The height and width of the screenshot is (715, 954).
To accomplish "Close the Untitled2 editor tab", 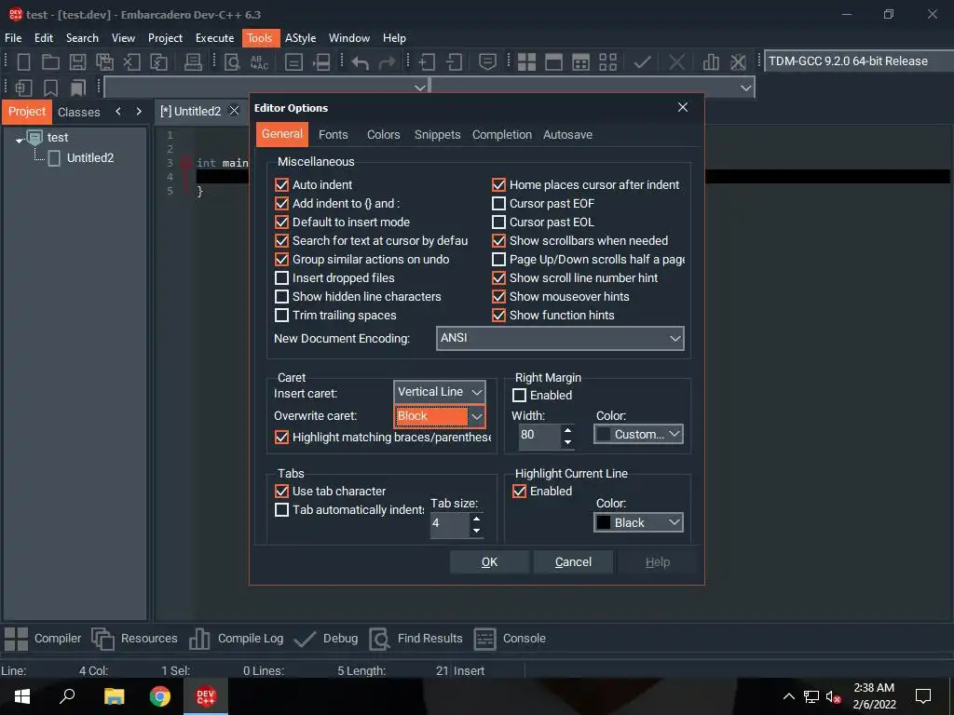I will pyautogui.click(x=234, y=111).
